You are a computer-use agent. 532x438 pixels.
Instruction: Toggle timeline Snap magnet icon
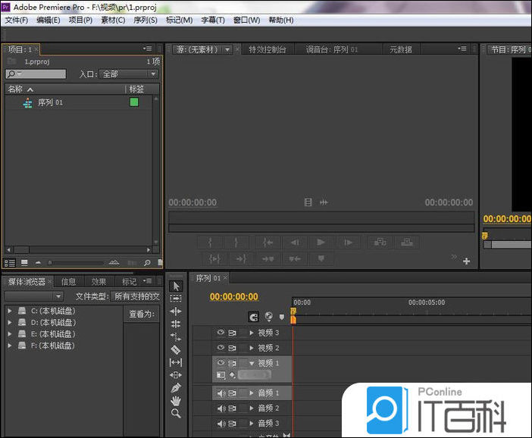pos(254,317)
